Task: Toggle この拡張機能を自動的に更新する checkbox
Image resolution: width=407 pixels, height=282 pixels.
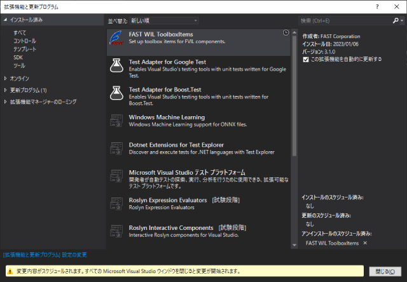Action: (306, 60)
